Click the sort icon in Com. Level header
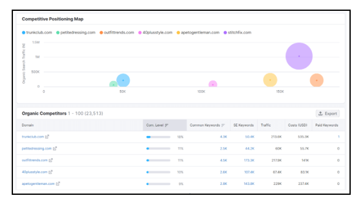Viewport: 362px width, 204px height. point(167,125)
